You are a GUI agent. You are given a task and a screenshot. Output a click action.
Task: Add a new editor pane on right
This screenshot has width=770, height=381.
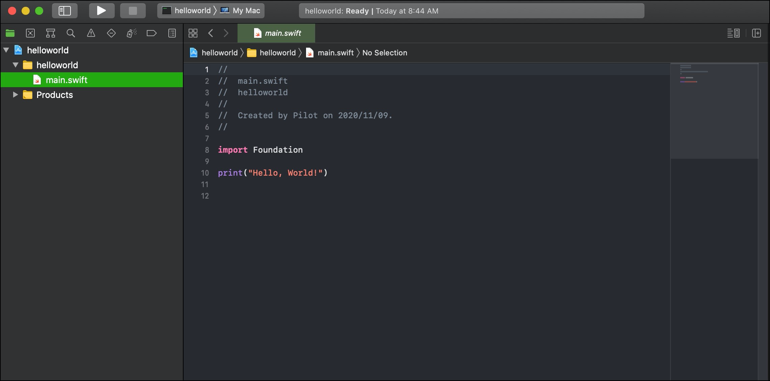757,33
